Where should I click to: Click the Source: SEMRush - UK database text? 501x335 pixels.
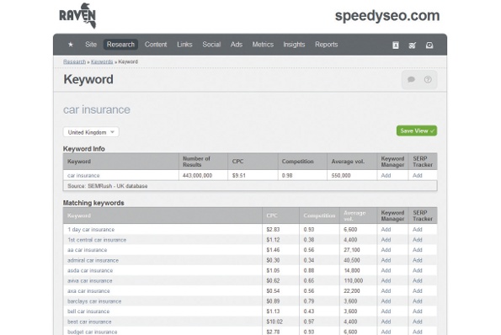click(108, 186)
